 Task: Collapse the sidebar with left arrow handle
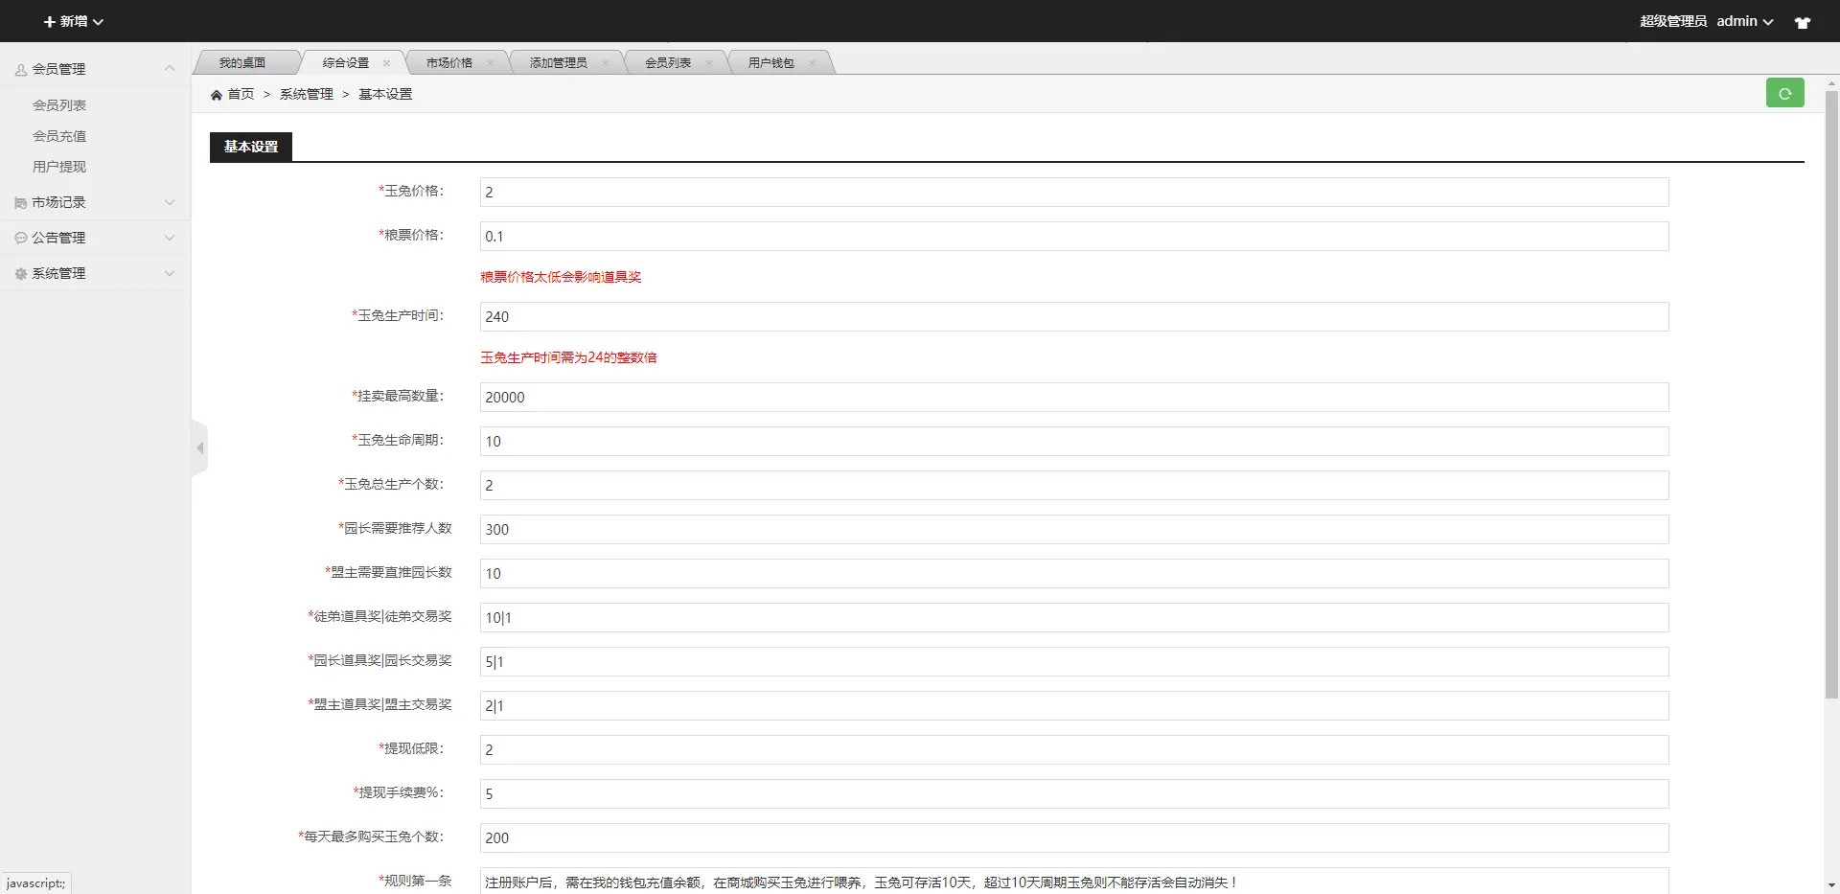coord(199,447)
